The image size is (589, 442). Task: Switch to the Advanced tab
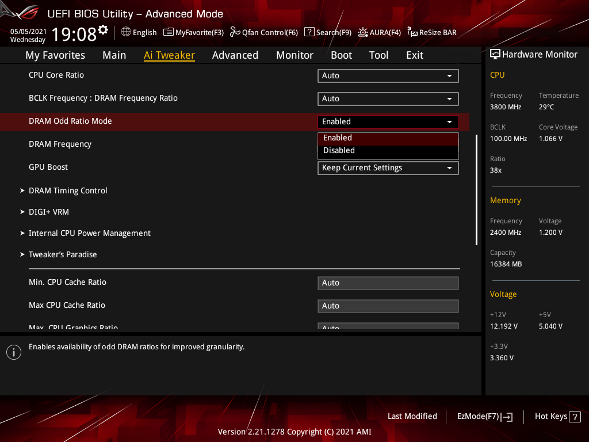pyautogui.click(x=235, y=55)
